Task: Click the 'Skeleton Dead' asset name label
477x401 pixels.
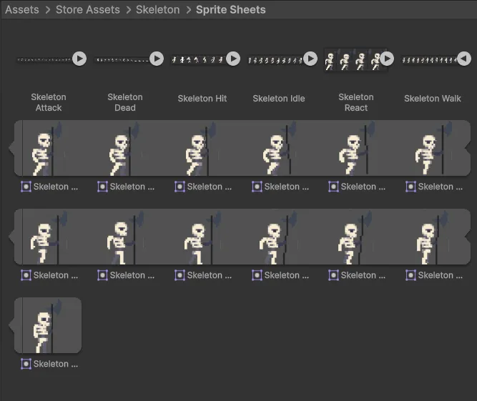Action: coord(125,102)
